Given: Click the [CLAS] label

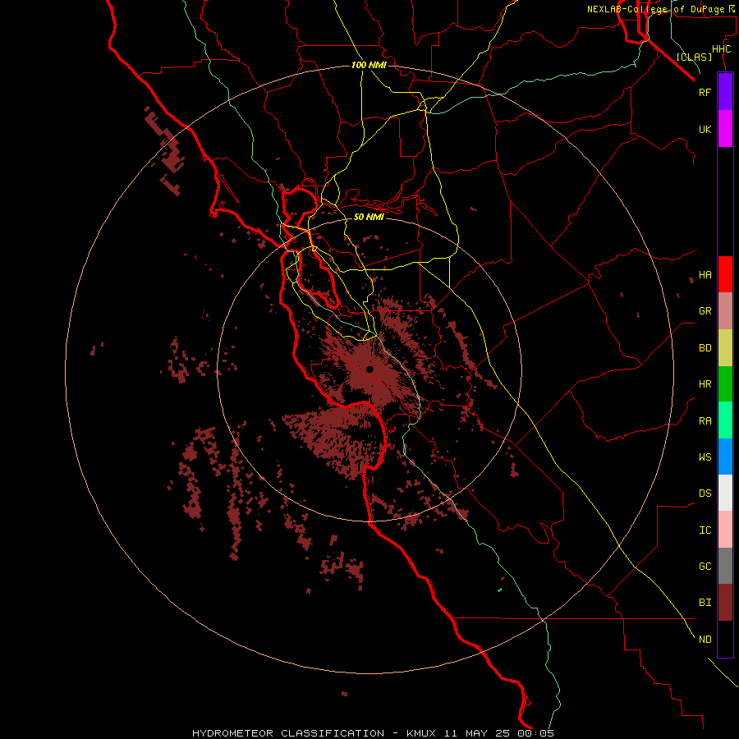Looking at the screenshot, I should pos(694,57).
